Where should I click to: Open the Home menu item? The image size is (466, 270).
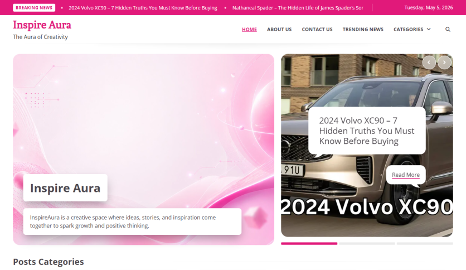click(249, 30)
